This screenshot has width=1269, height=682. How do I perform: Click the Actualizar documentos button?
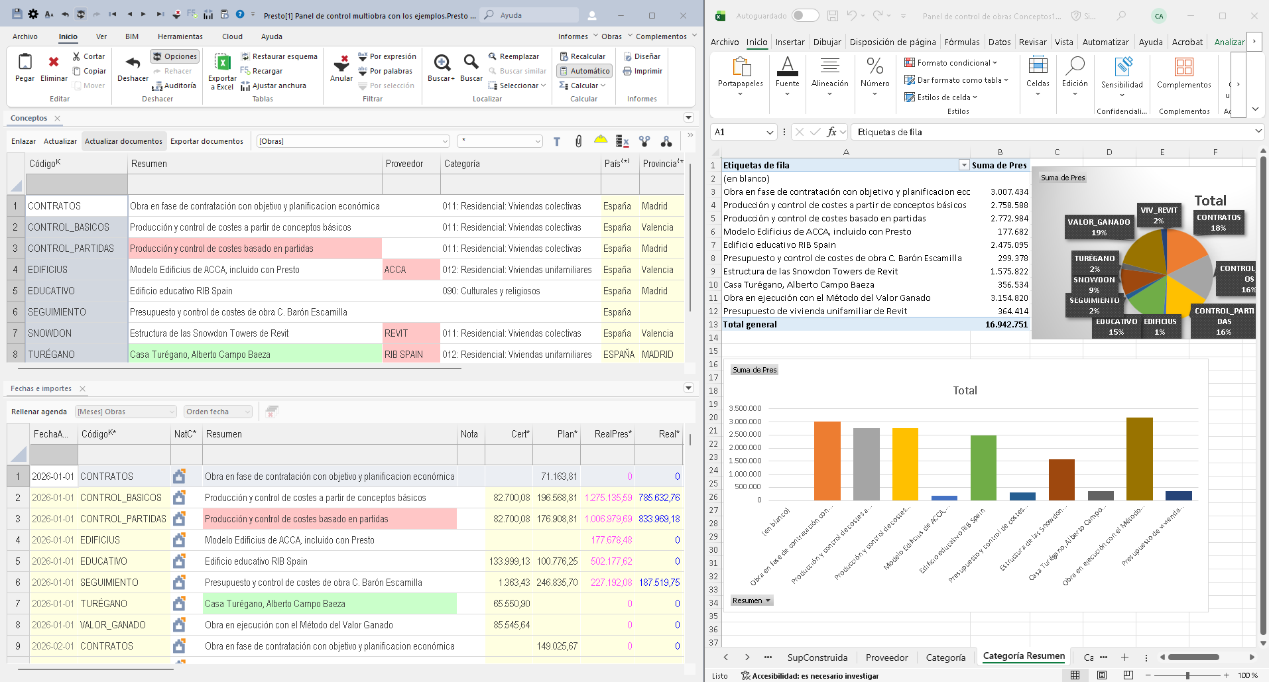(x=123, y=141)
